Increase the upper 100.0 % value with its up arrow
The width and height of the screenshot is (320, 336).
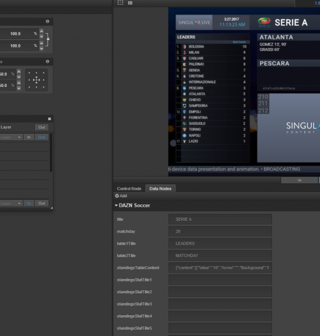[42, 31]
